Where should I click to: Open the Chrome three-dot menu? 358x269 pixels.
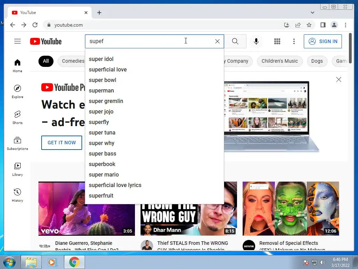345,25
